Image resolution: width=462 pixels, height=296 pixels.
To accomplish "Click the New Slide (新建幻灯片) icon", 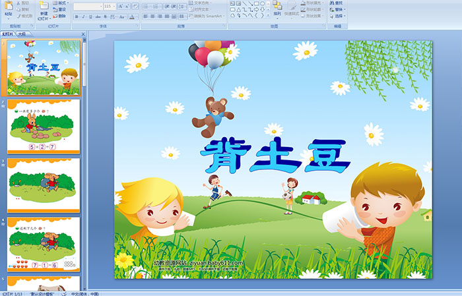I will (44, 5).
